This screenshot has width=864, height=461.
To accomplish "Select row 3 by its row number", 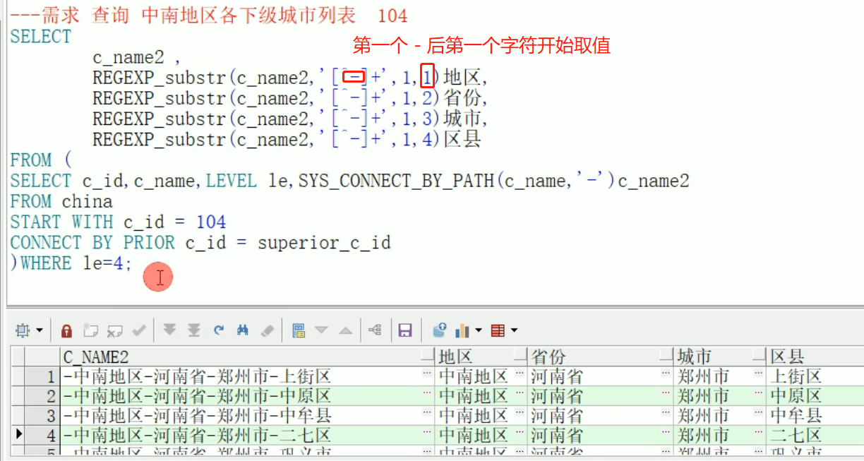I will click(x=43, y=416).
